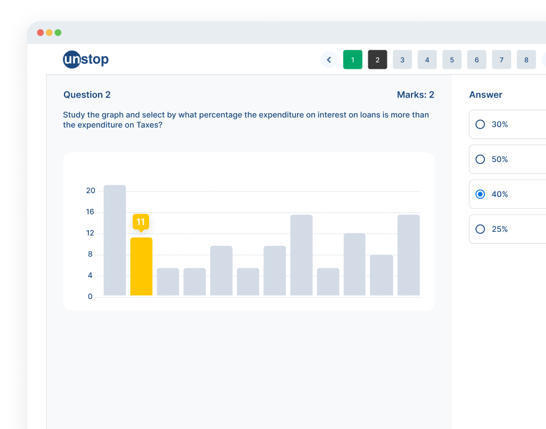Click the y-axis label 4
Screen dimensions: 546x429
point(90,276)
